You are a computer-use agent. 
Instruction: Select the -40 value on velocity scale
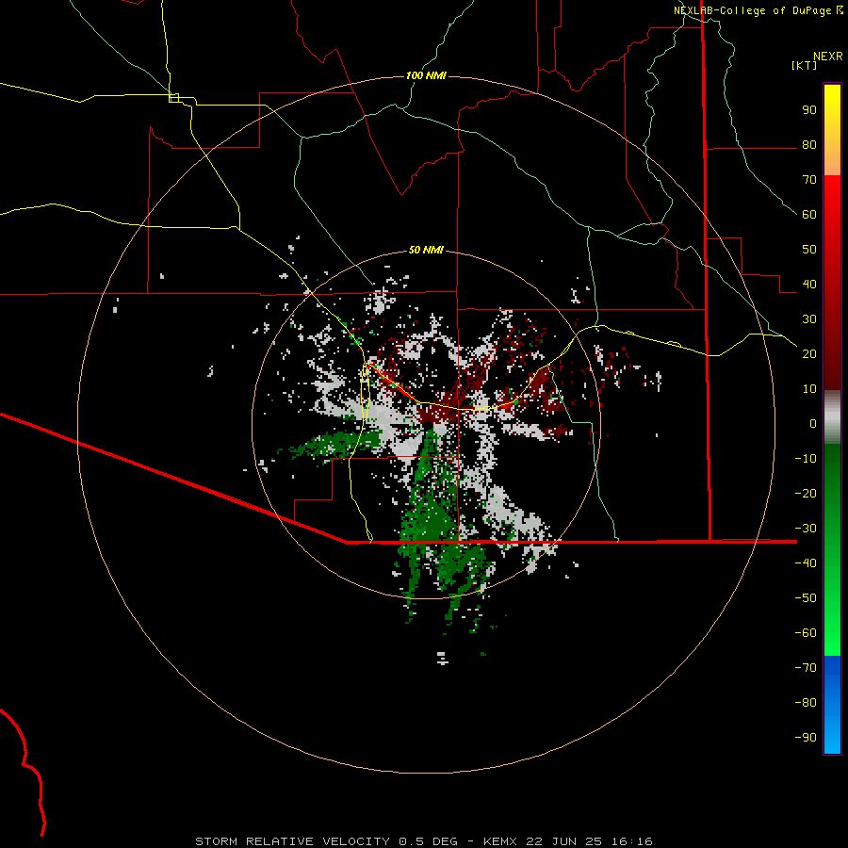point(806,563)
